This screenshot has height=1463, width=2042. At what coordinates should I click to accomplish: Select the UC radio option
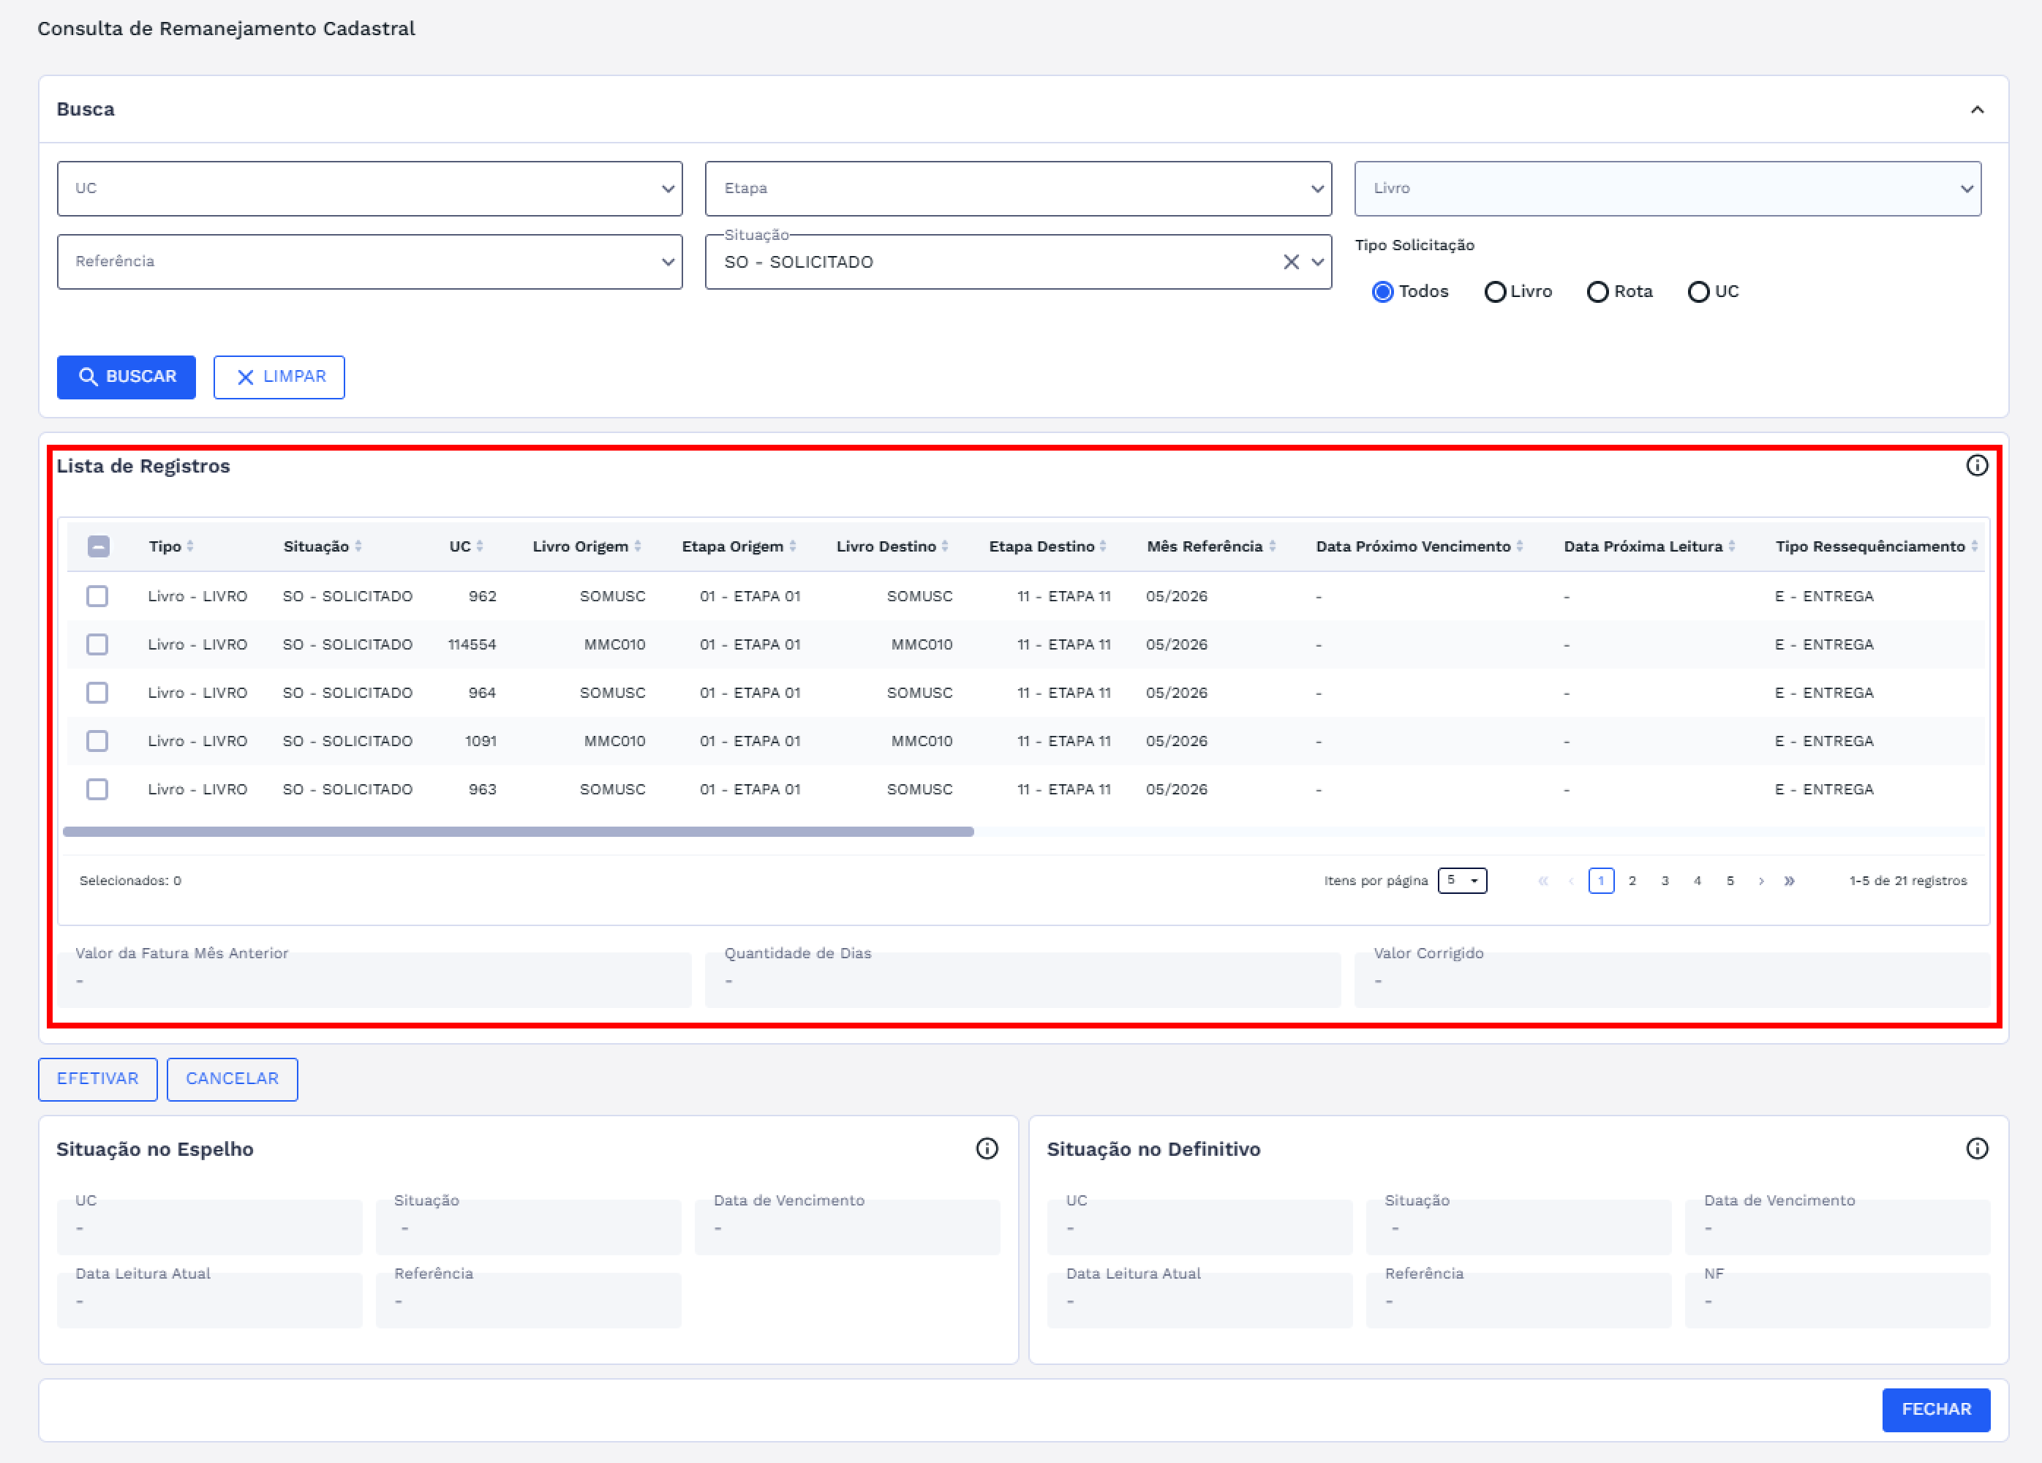coord(1698,292)
